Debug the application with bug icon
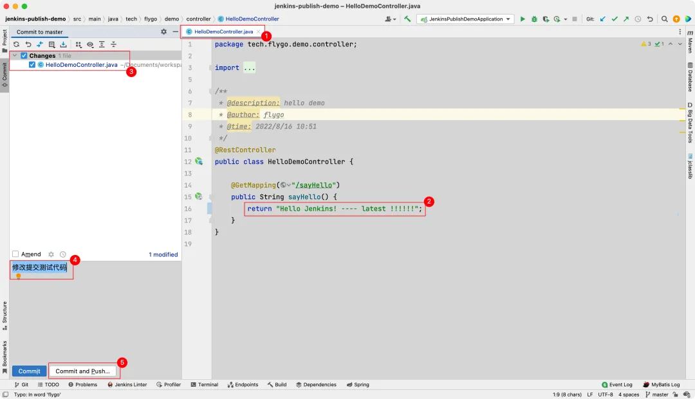Viewport: 695px width, 399px height. 534,19
